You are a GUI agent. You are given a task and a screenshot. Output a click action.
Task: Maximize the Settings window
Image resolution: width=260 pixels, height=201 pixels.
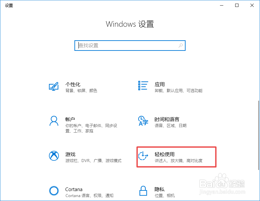click(237, 6)
